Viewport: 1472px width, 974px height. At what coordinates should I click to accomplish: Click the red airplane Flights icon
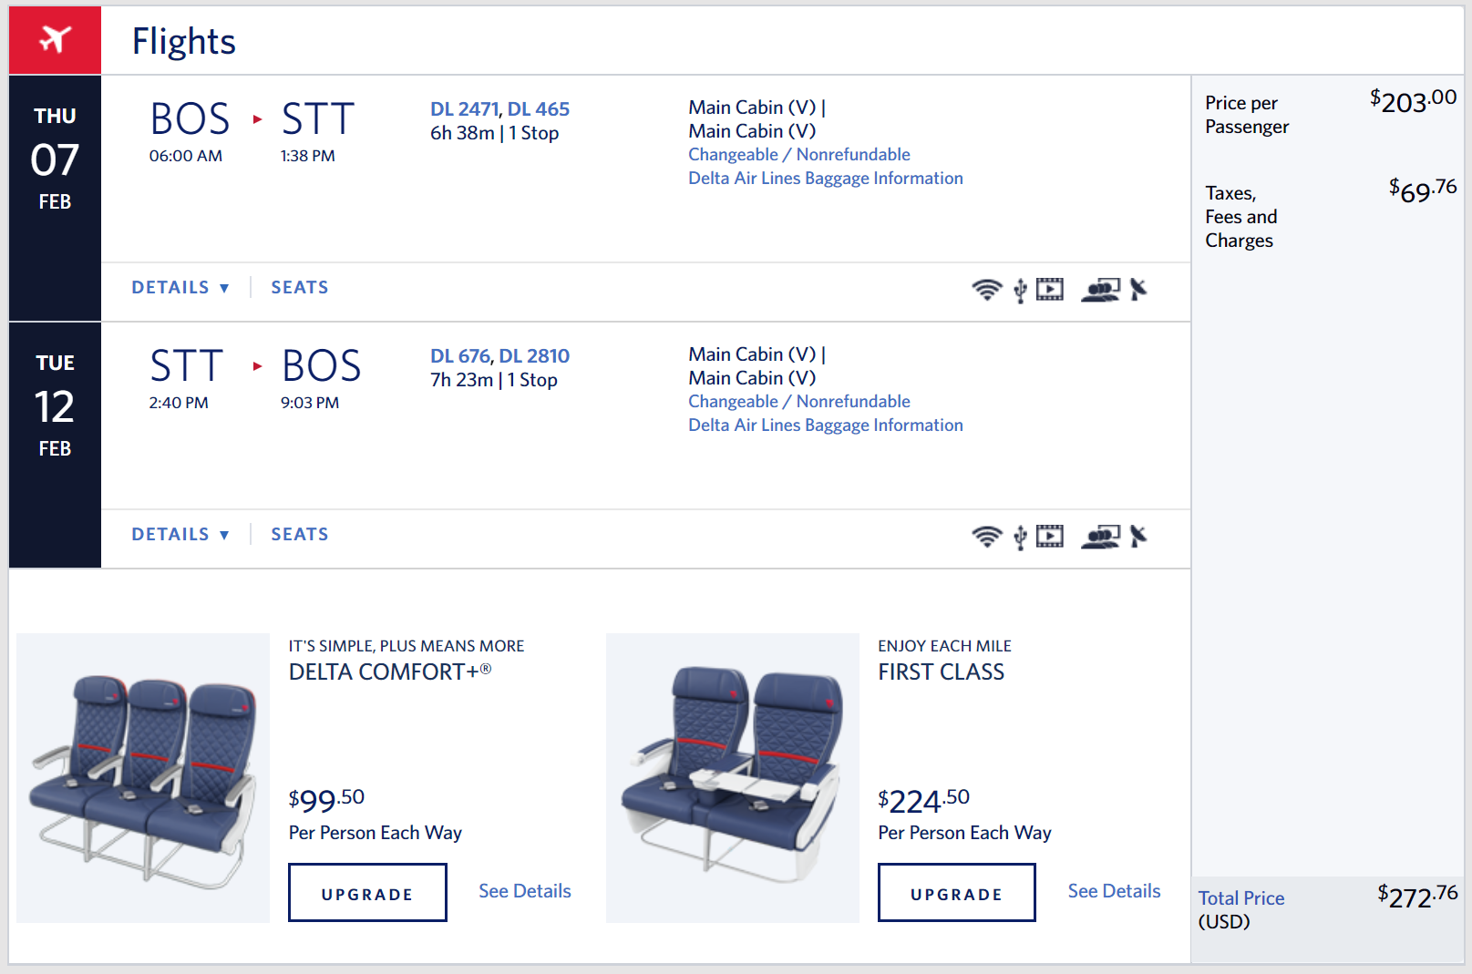(x=55, y=40)
